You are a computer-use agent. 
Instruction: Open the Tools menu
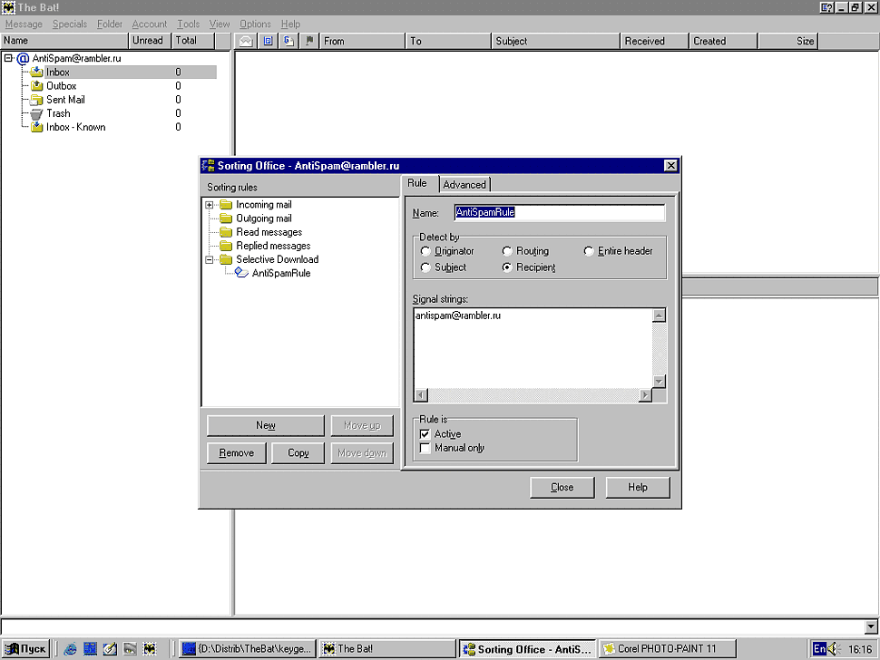point(188,24)
